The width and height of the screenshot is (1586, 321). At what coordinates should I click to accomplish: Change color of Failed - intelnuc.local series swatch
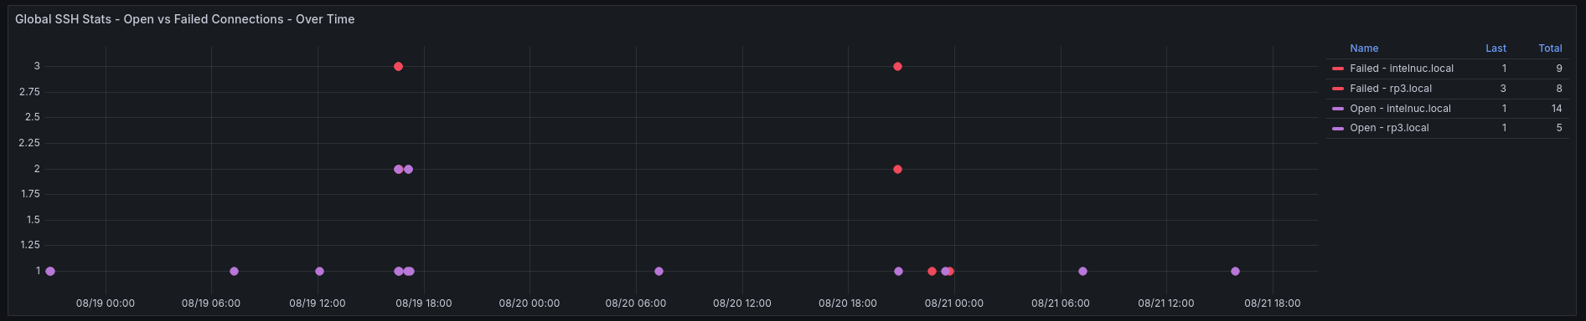1337,69
